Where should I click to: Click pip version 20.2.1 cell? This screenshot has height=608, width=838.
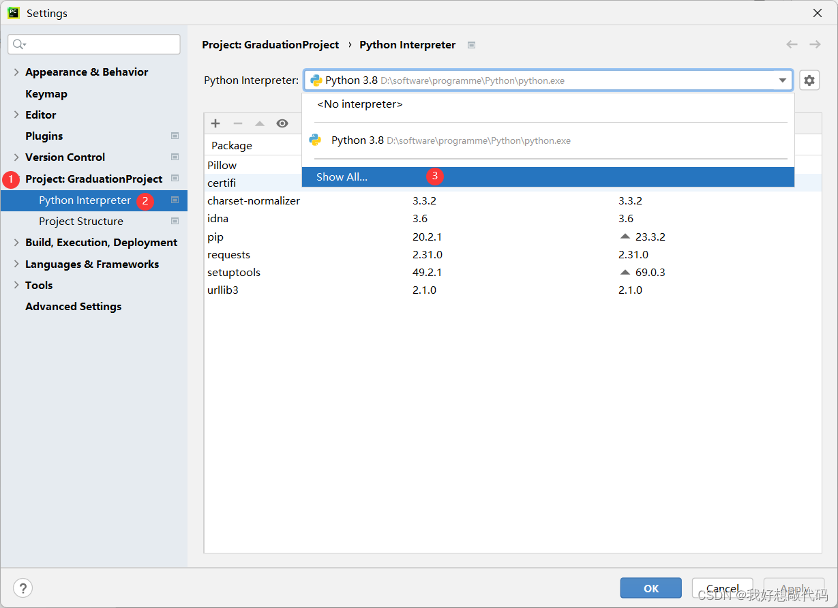coord(428,237)
